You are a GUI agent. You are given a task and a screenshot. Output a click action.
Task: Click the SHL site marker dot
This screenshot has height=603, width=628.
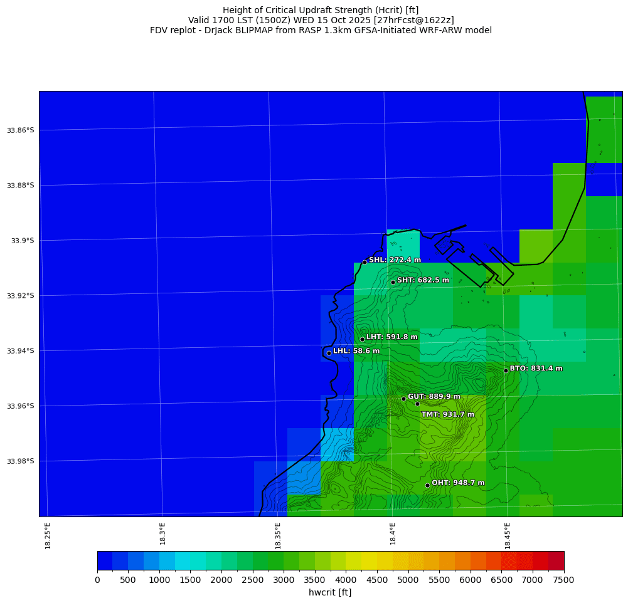pyautogui.click(x=365, y=262)
